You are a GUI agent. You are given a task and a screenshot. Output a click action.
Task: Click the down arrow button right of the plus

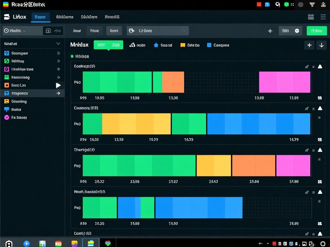[321, 45]
